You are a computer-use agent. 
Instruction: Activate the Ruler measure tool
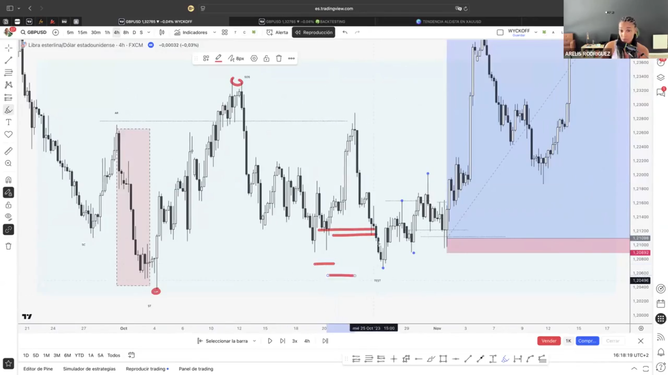coord(8,151)
